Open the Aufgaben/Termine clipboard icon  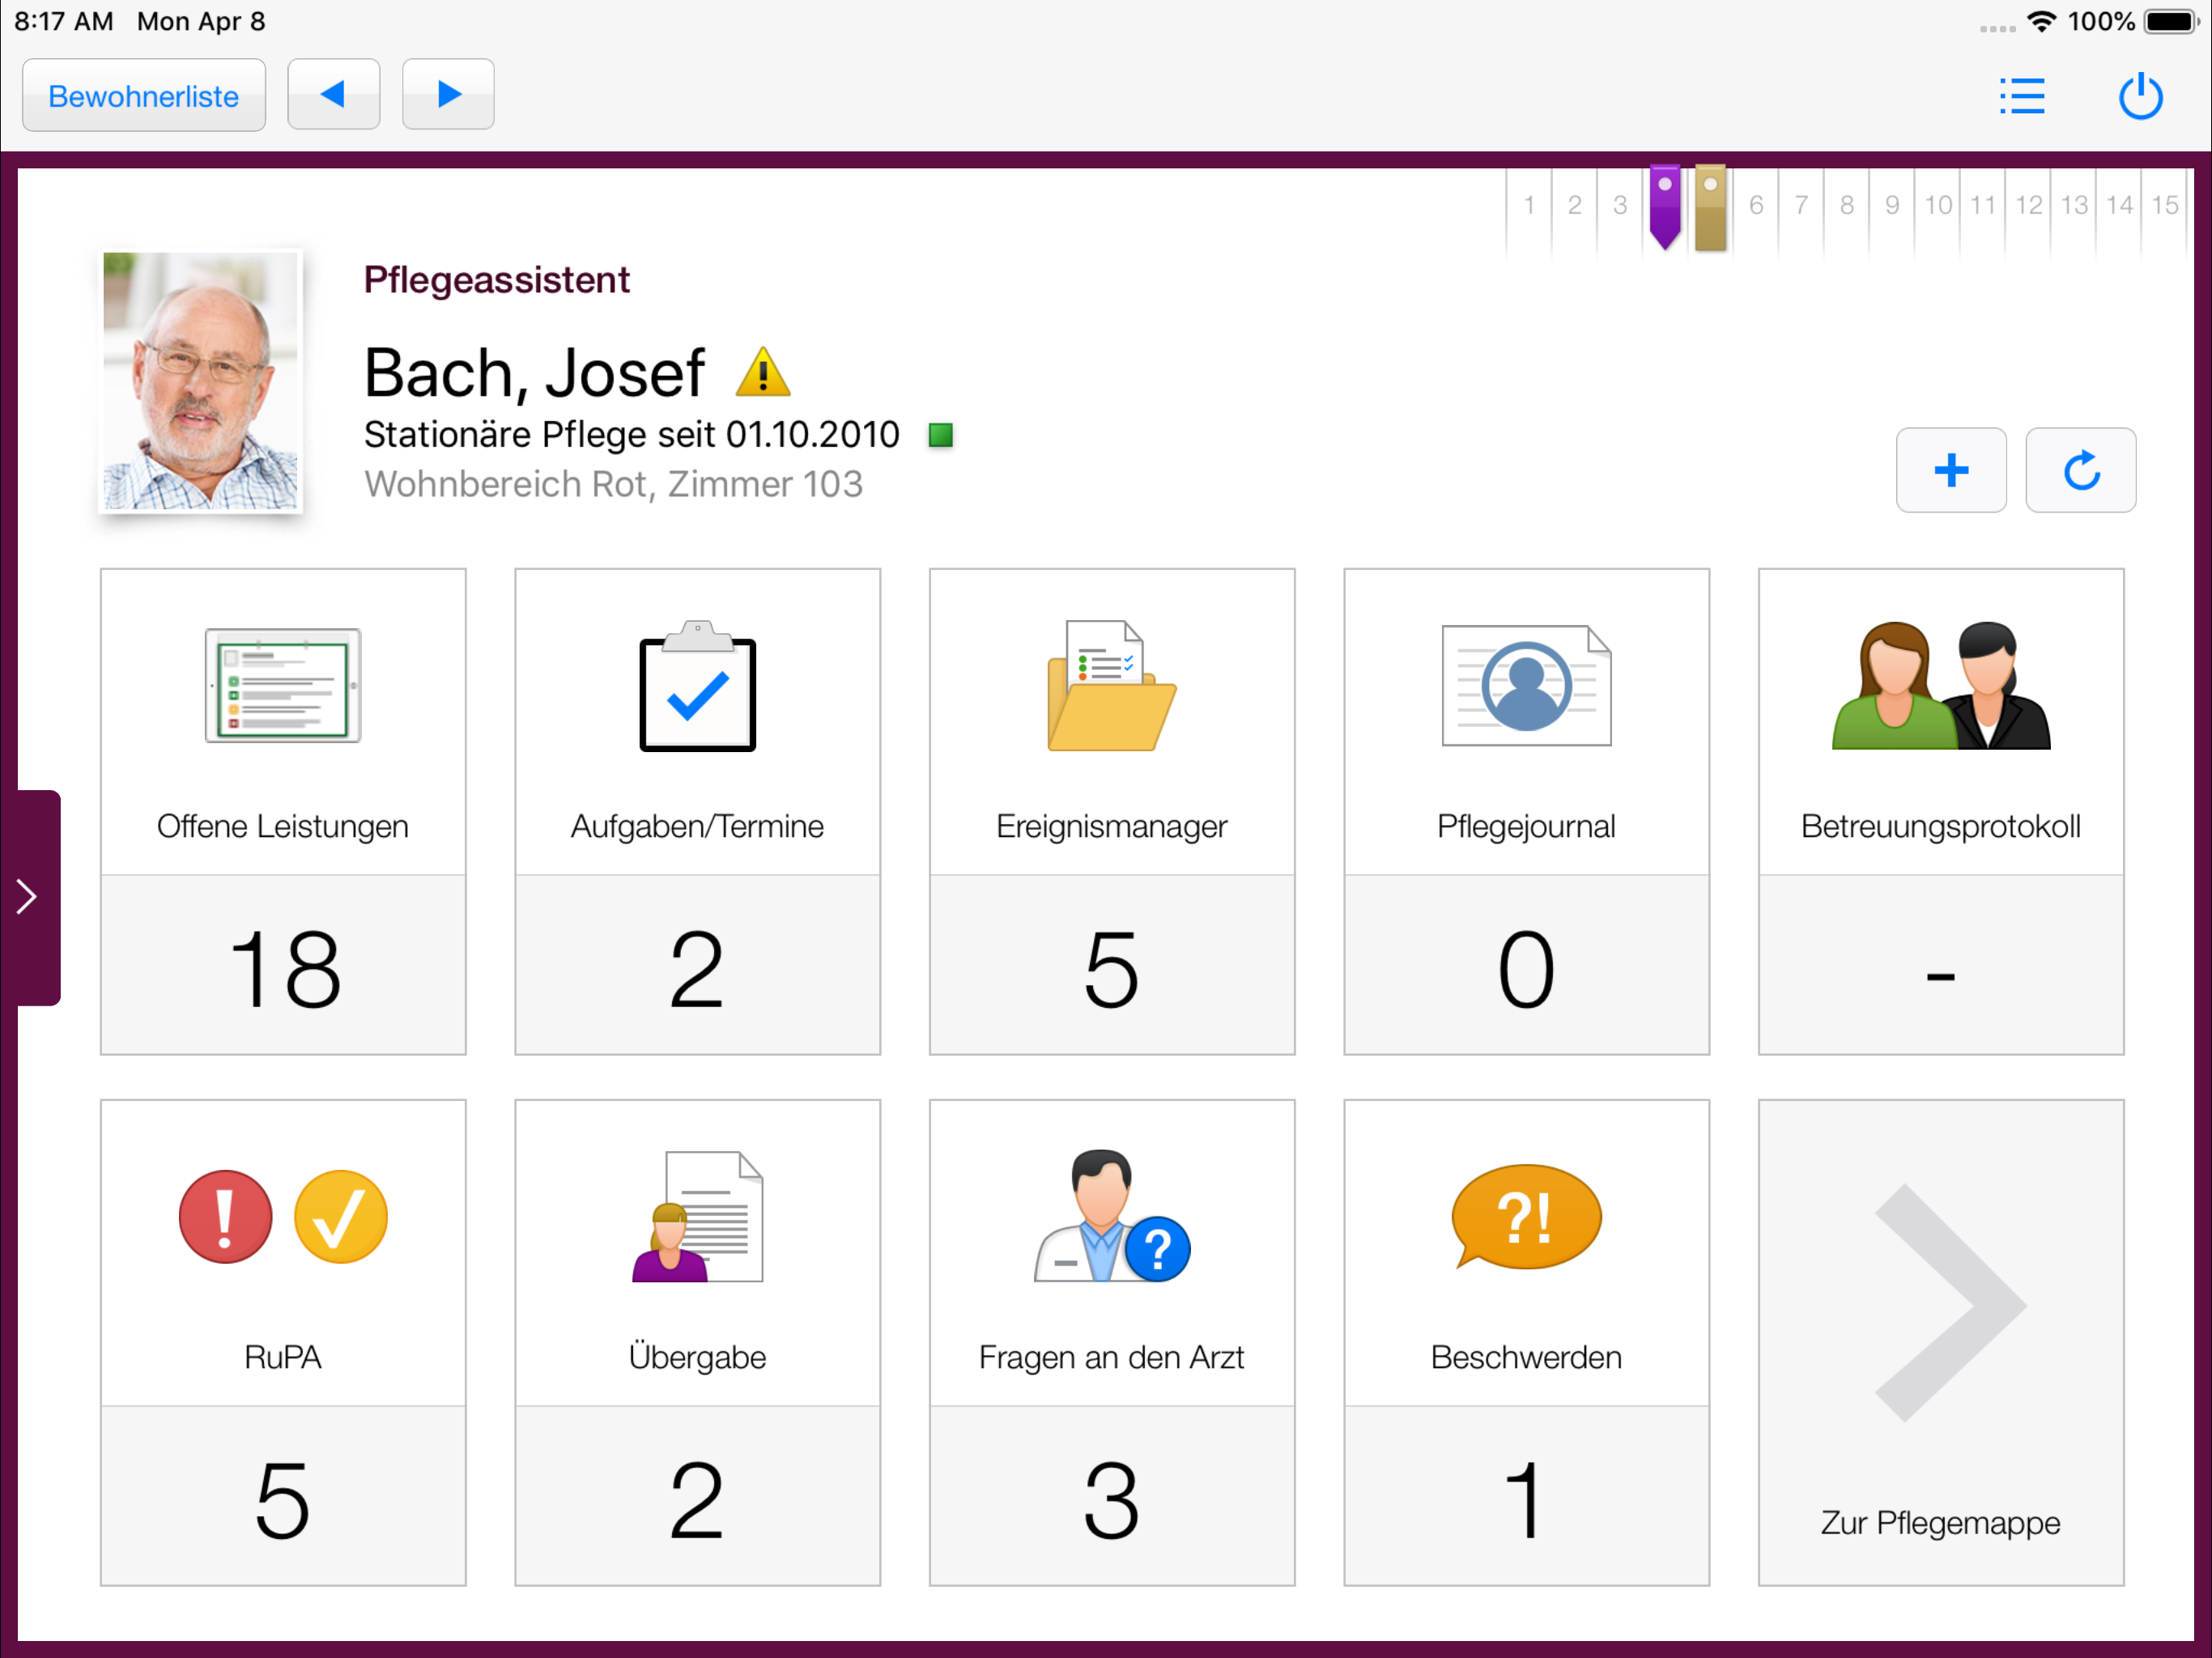(697, 686)
